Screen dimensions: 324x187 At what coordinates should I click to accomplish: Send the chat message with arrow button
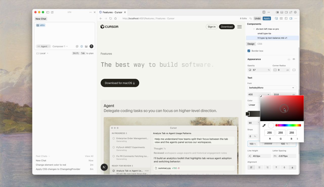point(91,46)
